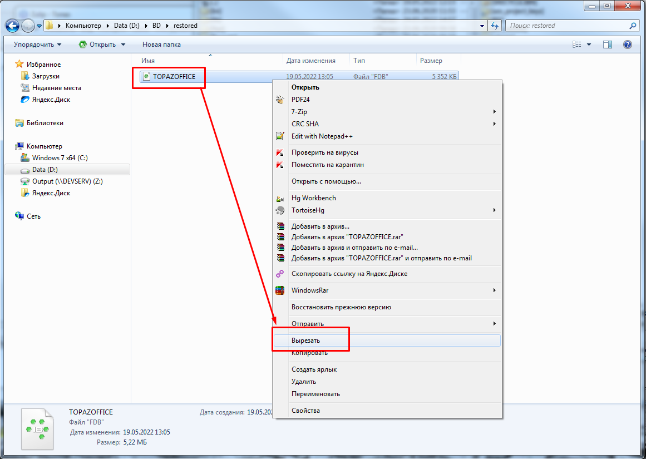
Task: Choose Копировать in the context menu
Action: [387, 353]
